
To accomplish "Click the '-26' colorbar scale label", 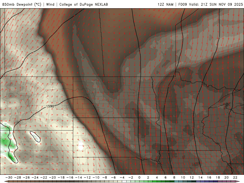I will click(26, 178).
